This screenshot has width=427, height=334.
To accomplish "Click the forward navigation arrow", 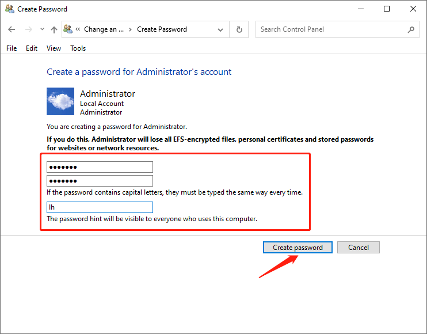I will click(28, 29).
